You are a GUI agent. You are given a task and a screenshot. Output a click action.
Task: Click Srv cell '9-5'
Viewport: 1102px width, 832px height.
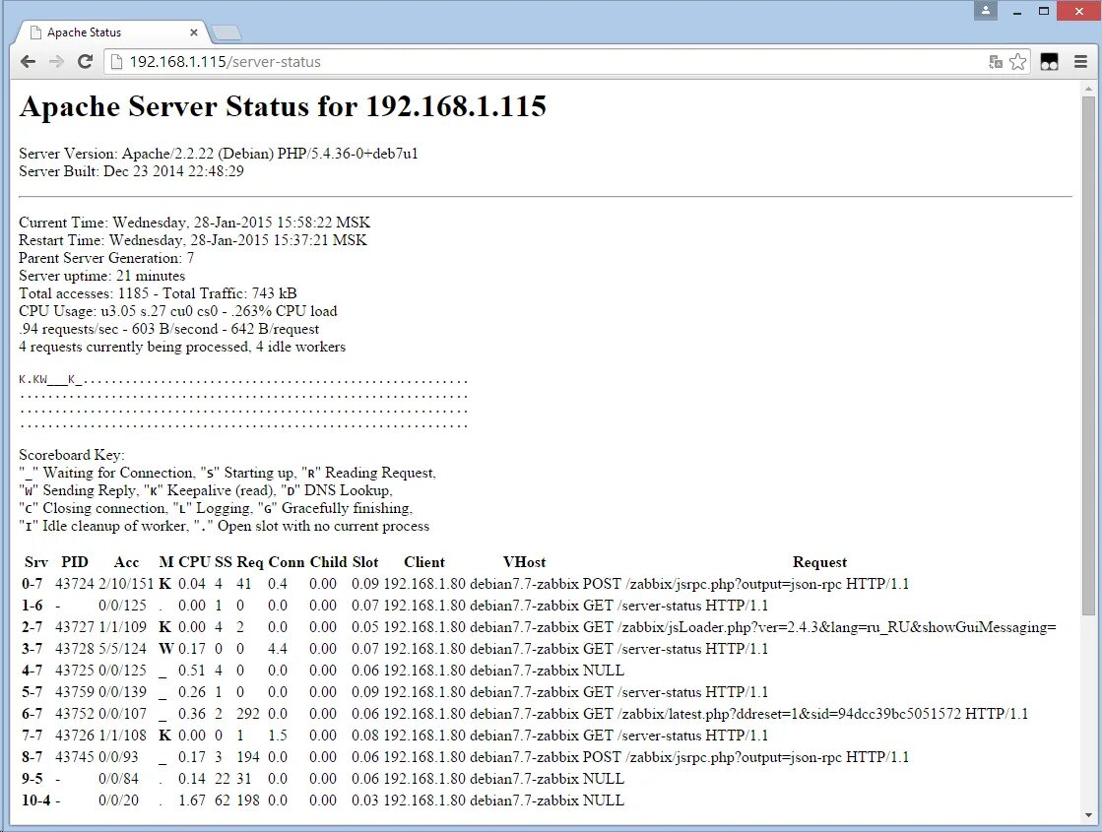pyautogui.click(x=32, y=779)
